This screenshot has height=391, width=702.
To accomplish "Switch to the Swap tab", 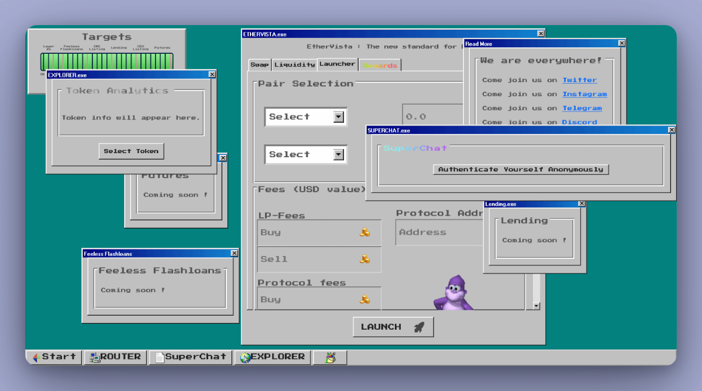I will click(260, 65).
